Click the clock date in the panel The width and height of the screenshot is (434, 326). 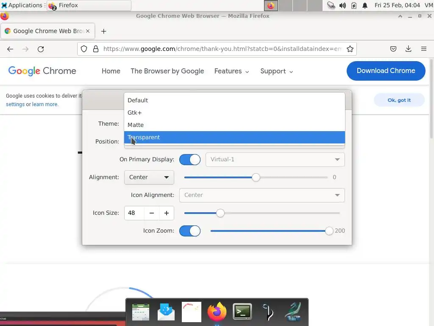tap(397, 5)
